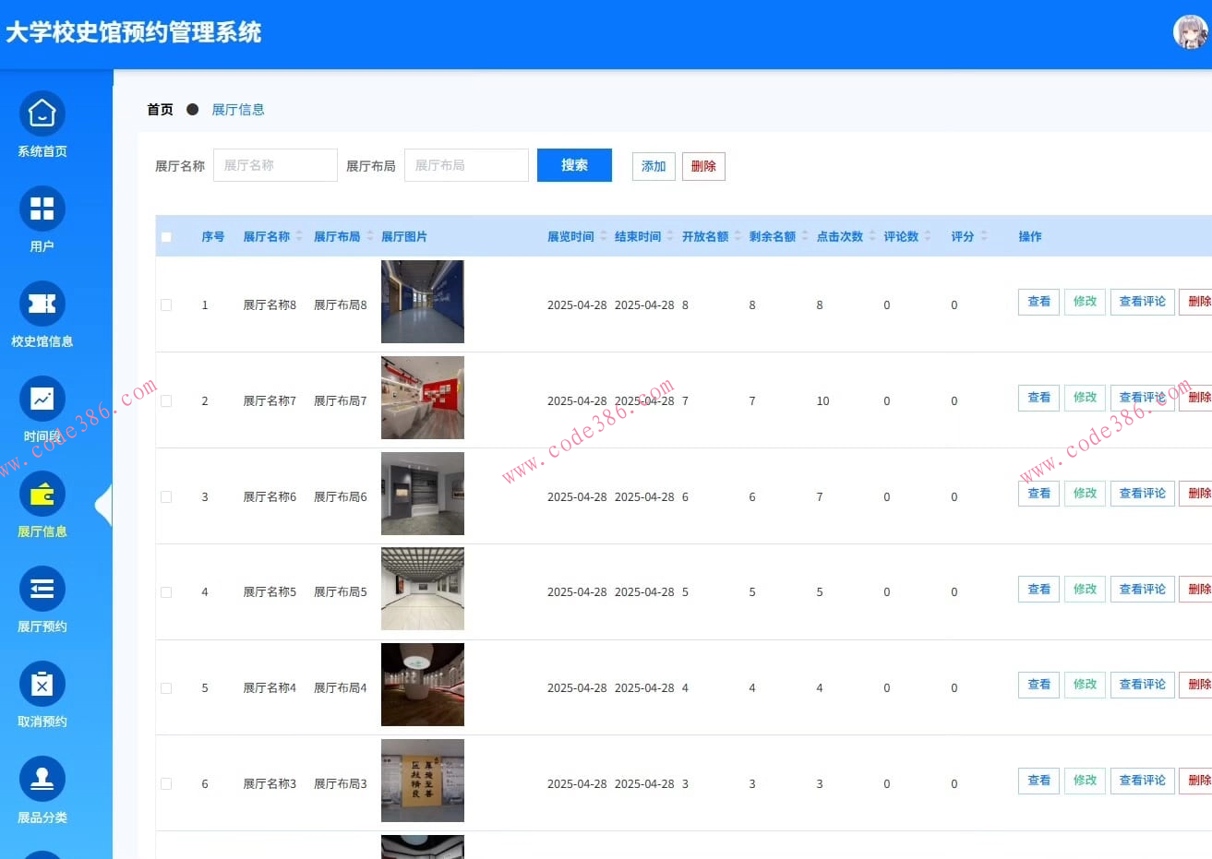Select the 取消预约 cancel reservation icon
Viewport: 1212px width, 859px height.
(x=42, y=685)
